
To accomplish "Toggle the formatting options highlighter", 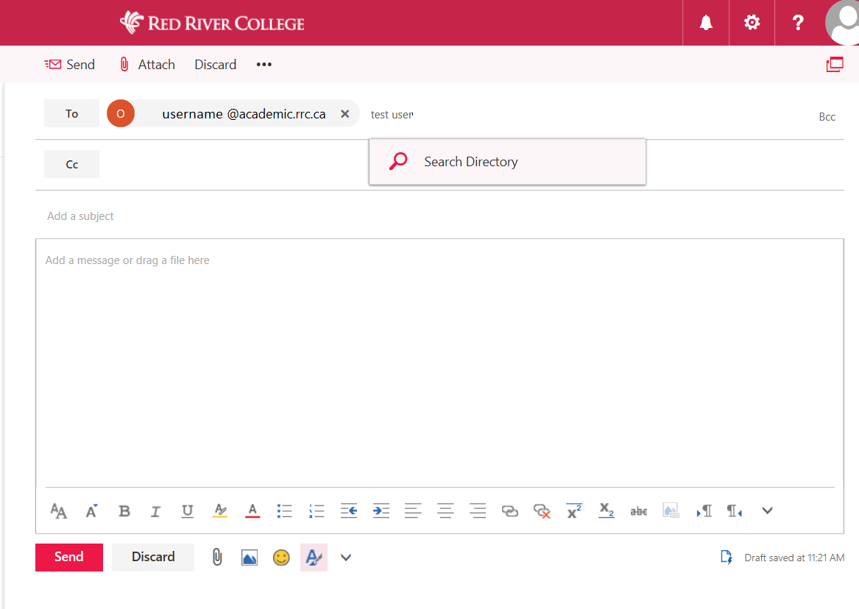I will click(x=314, y=558).
